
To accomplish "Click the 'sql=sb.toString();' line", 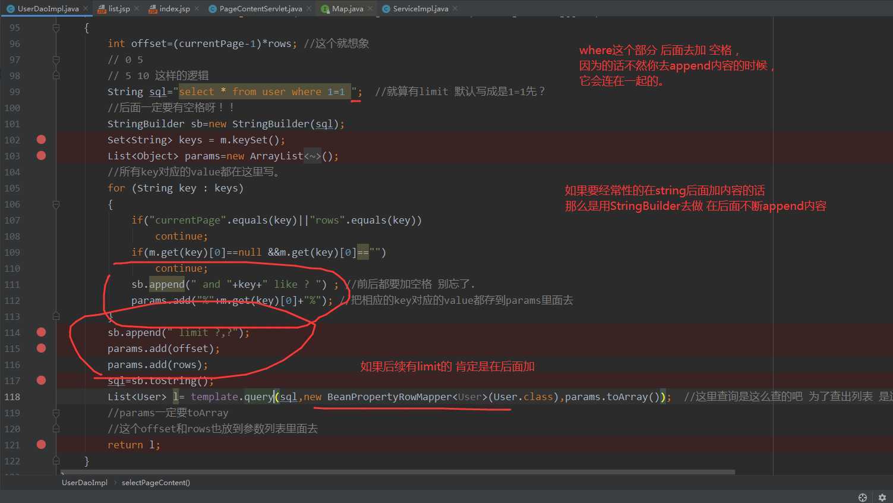I will tap(160, 381).
